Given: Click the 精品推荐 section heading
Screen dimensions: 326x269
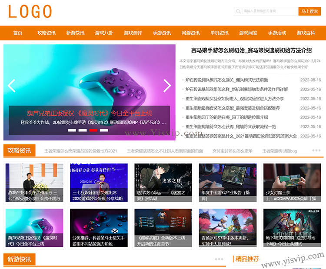Looking at the screenshot, I should click(x=247, y=259).
